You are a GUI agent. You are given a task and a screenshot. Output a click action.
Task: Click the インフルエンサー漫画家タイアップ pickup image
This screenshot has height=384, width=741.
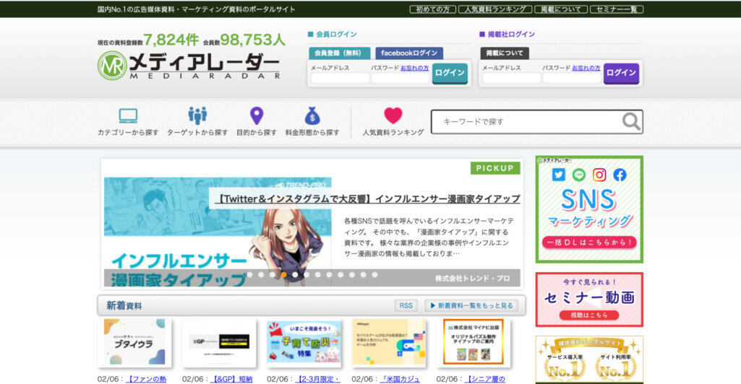(218, 231)
